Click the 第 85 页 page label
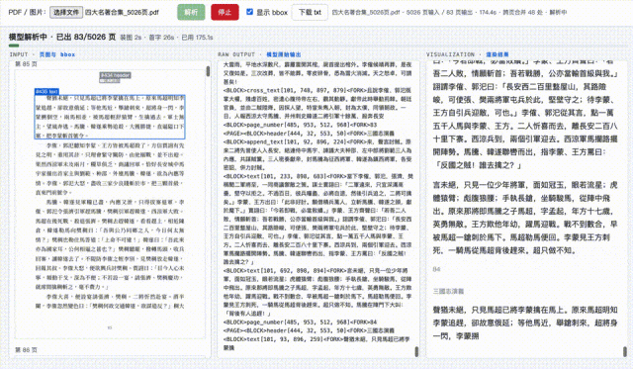Screen dimensions: 633x369 pos(26,64)
